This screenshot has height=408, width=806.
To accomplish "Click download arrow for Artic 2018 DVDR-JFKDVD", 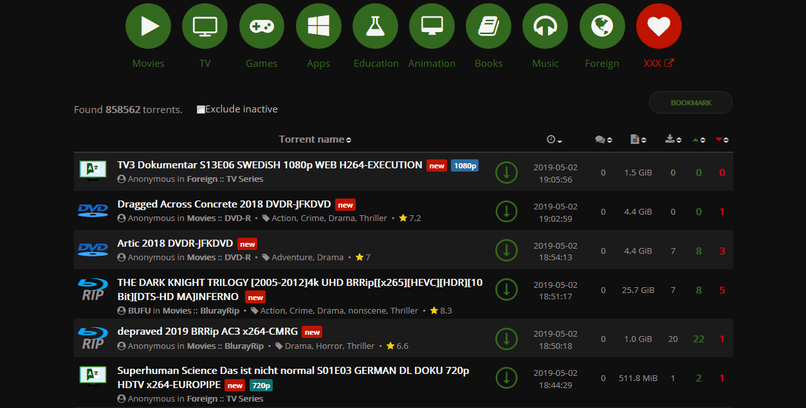I will click(507, 251).
